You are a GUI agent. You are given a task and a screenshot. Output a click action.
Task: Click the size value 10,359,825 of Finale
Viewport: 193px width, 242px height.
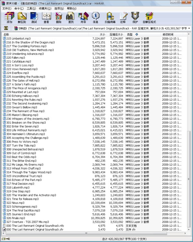point(98,218)
